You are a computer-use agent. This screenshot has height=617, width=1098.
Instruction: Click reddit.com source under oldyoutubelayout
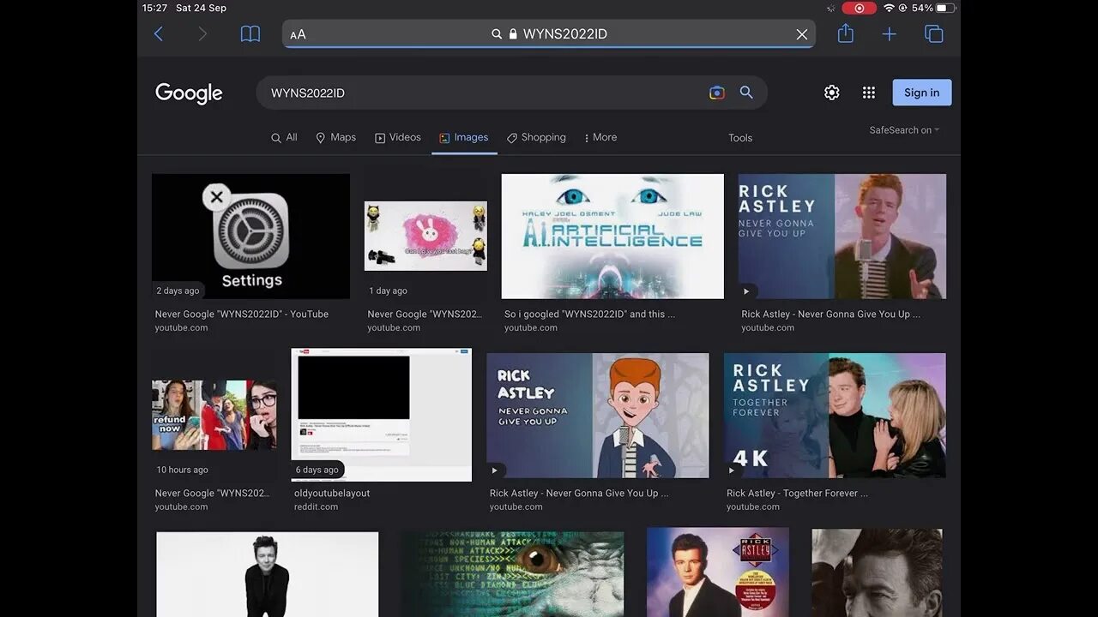316,507
